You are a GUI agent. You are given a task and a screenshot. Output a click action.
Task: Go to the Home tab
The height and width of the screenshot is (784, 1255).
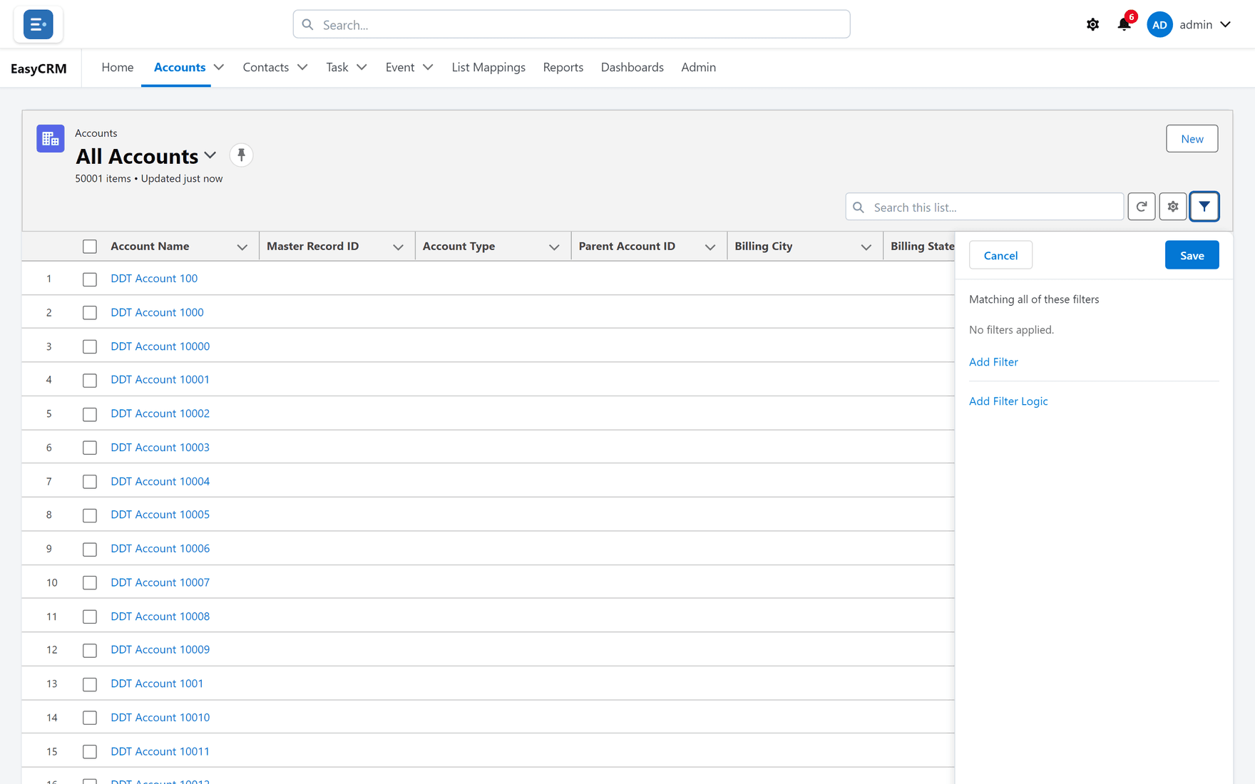pos(118,68)
